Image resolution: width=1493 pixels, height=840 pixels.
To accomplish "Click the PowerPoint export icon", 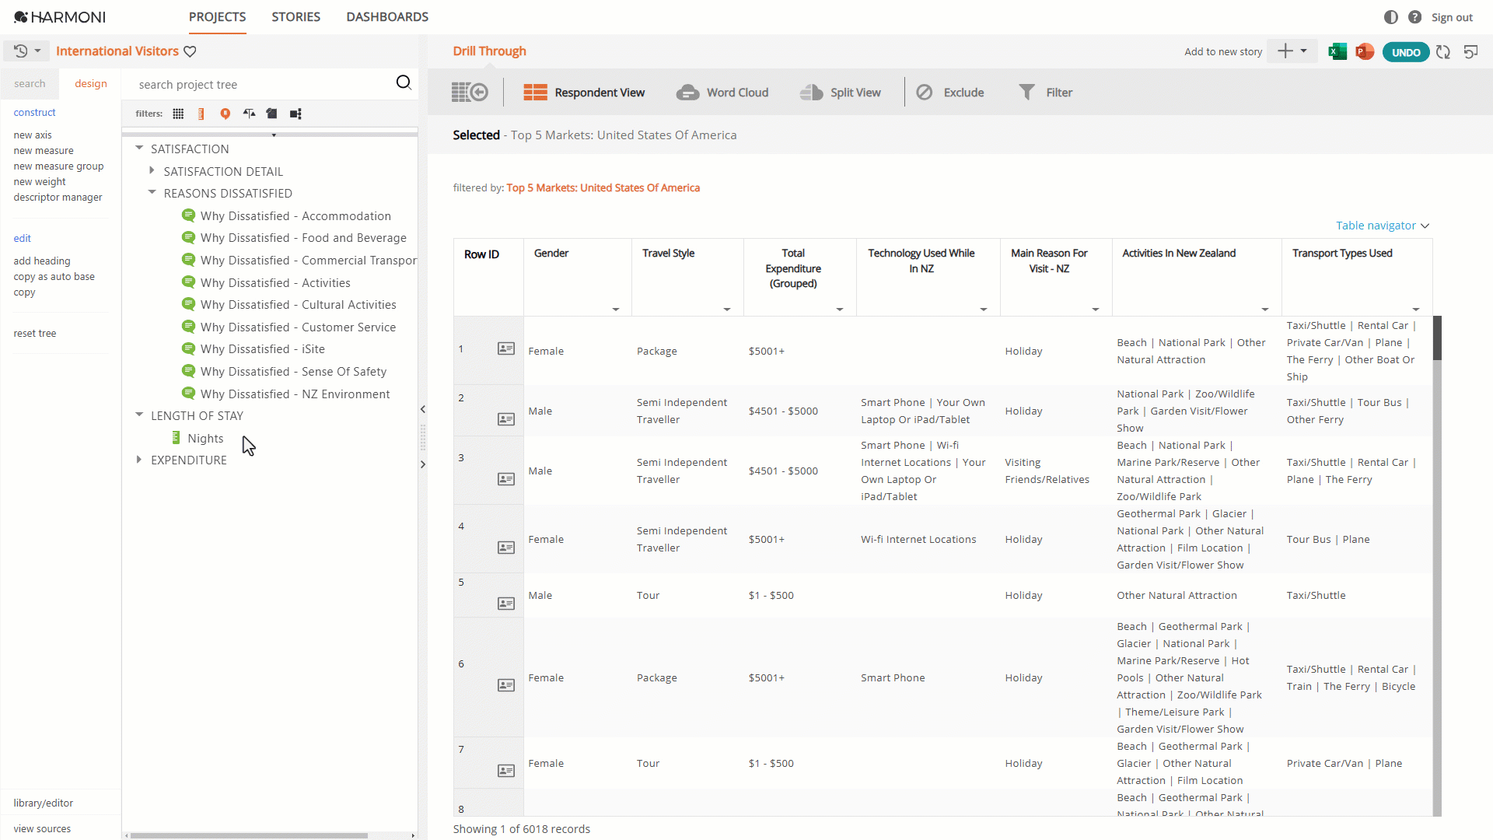I will (1365, 52).
